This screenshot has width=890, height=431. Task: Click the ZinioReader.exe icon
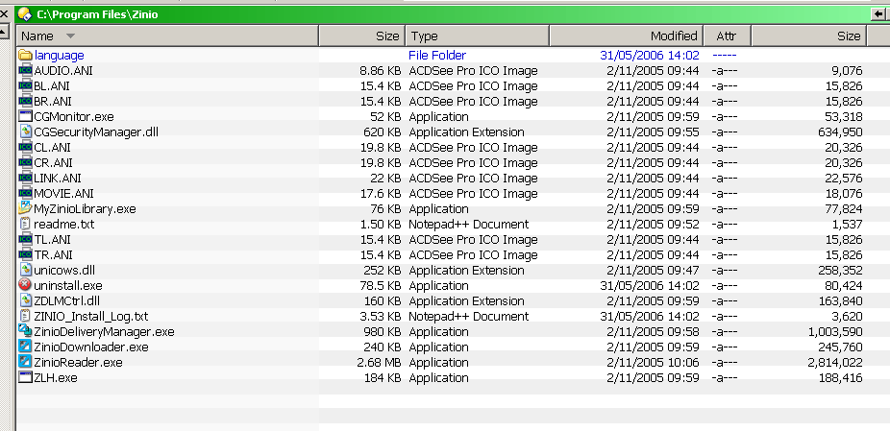click(x=25, y=361)
